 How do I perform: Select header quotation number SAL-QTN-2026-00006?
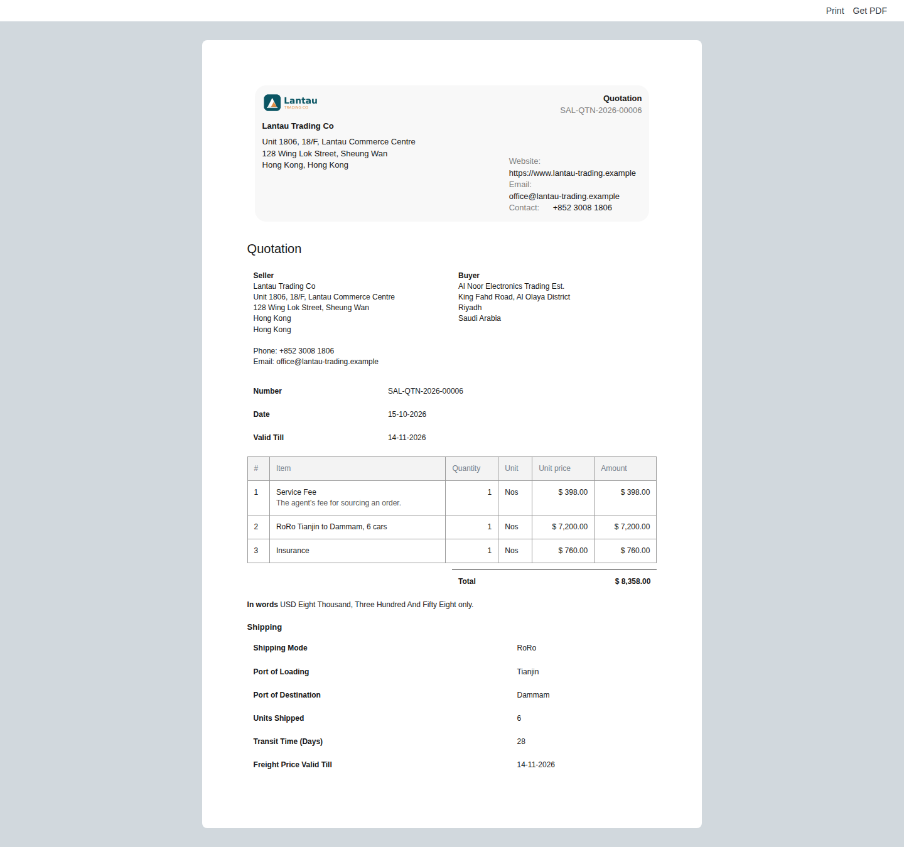[601, 111]
